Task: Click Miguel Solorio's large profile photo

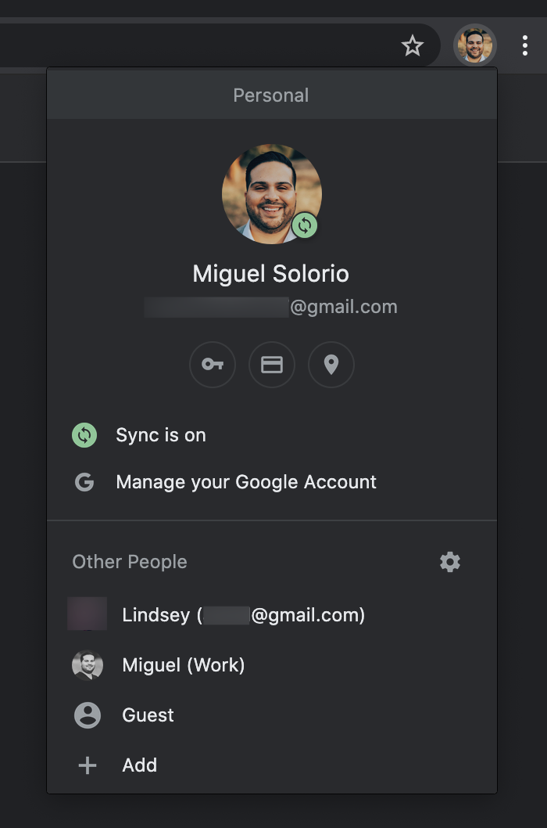Action: 272,193
